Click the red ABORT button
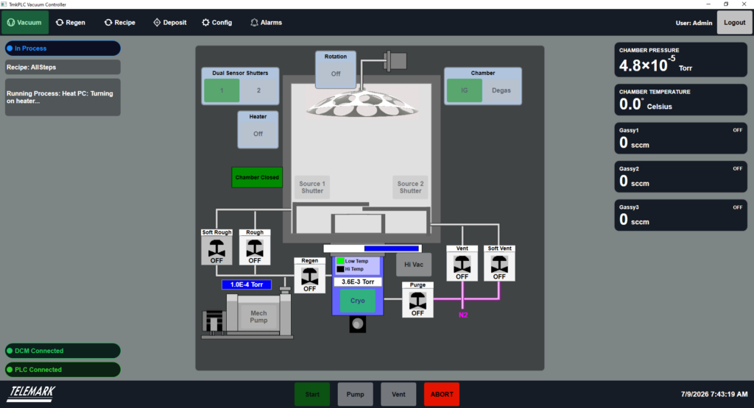The height and width of the screenshot is (408, 754). point(442,394)
